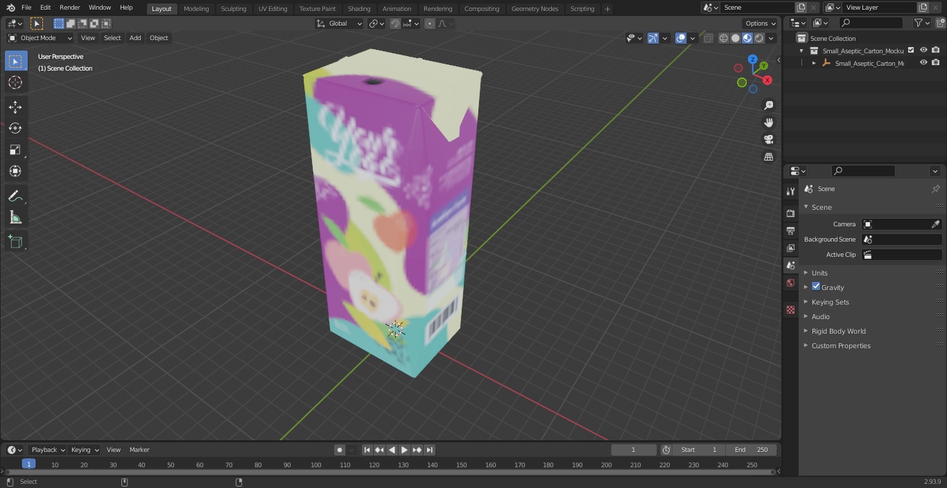
Task: Open the shading options dropdown arrow
Action: (x=772, y=38)
